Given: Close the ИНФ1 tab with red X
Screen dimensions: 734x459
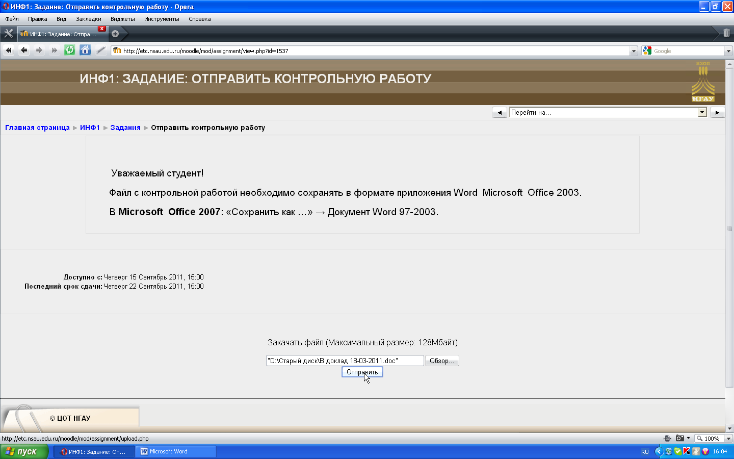Looking at the screenshot, I should (102, 29).
